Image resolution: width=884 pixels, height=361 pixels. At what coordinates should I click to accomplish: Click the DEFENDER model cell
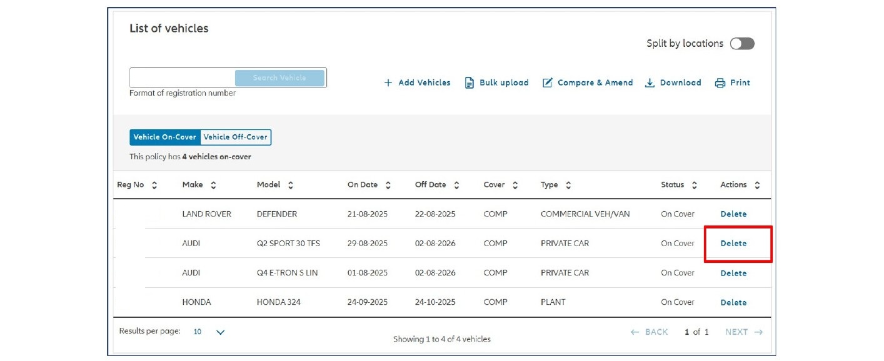277,214
